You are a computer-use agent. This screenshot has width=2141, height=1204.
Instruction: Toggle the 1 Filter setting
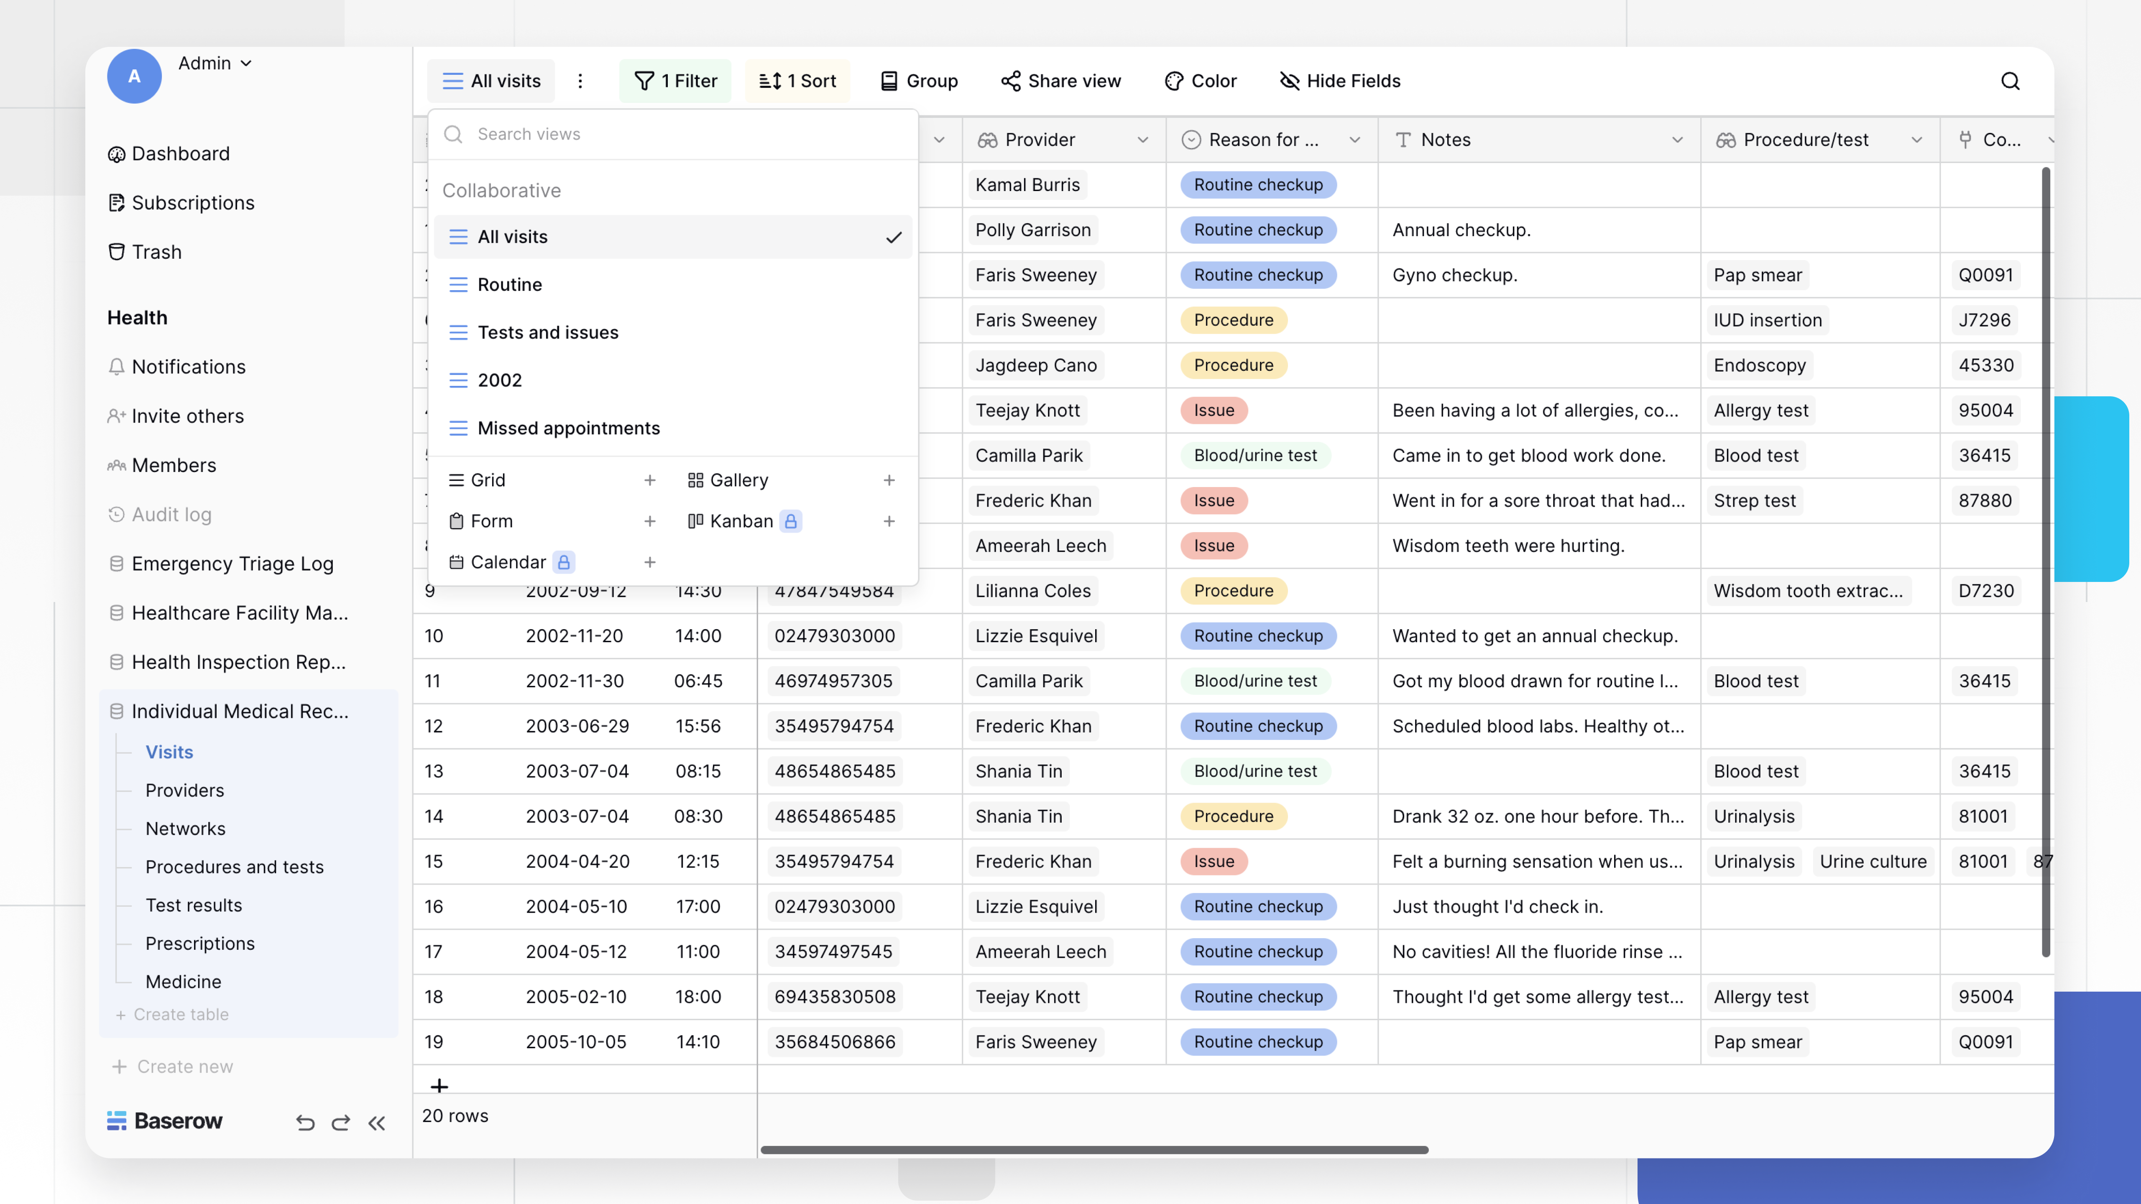click(675, 81)
